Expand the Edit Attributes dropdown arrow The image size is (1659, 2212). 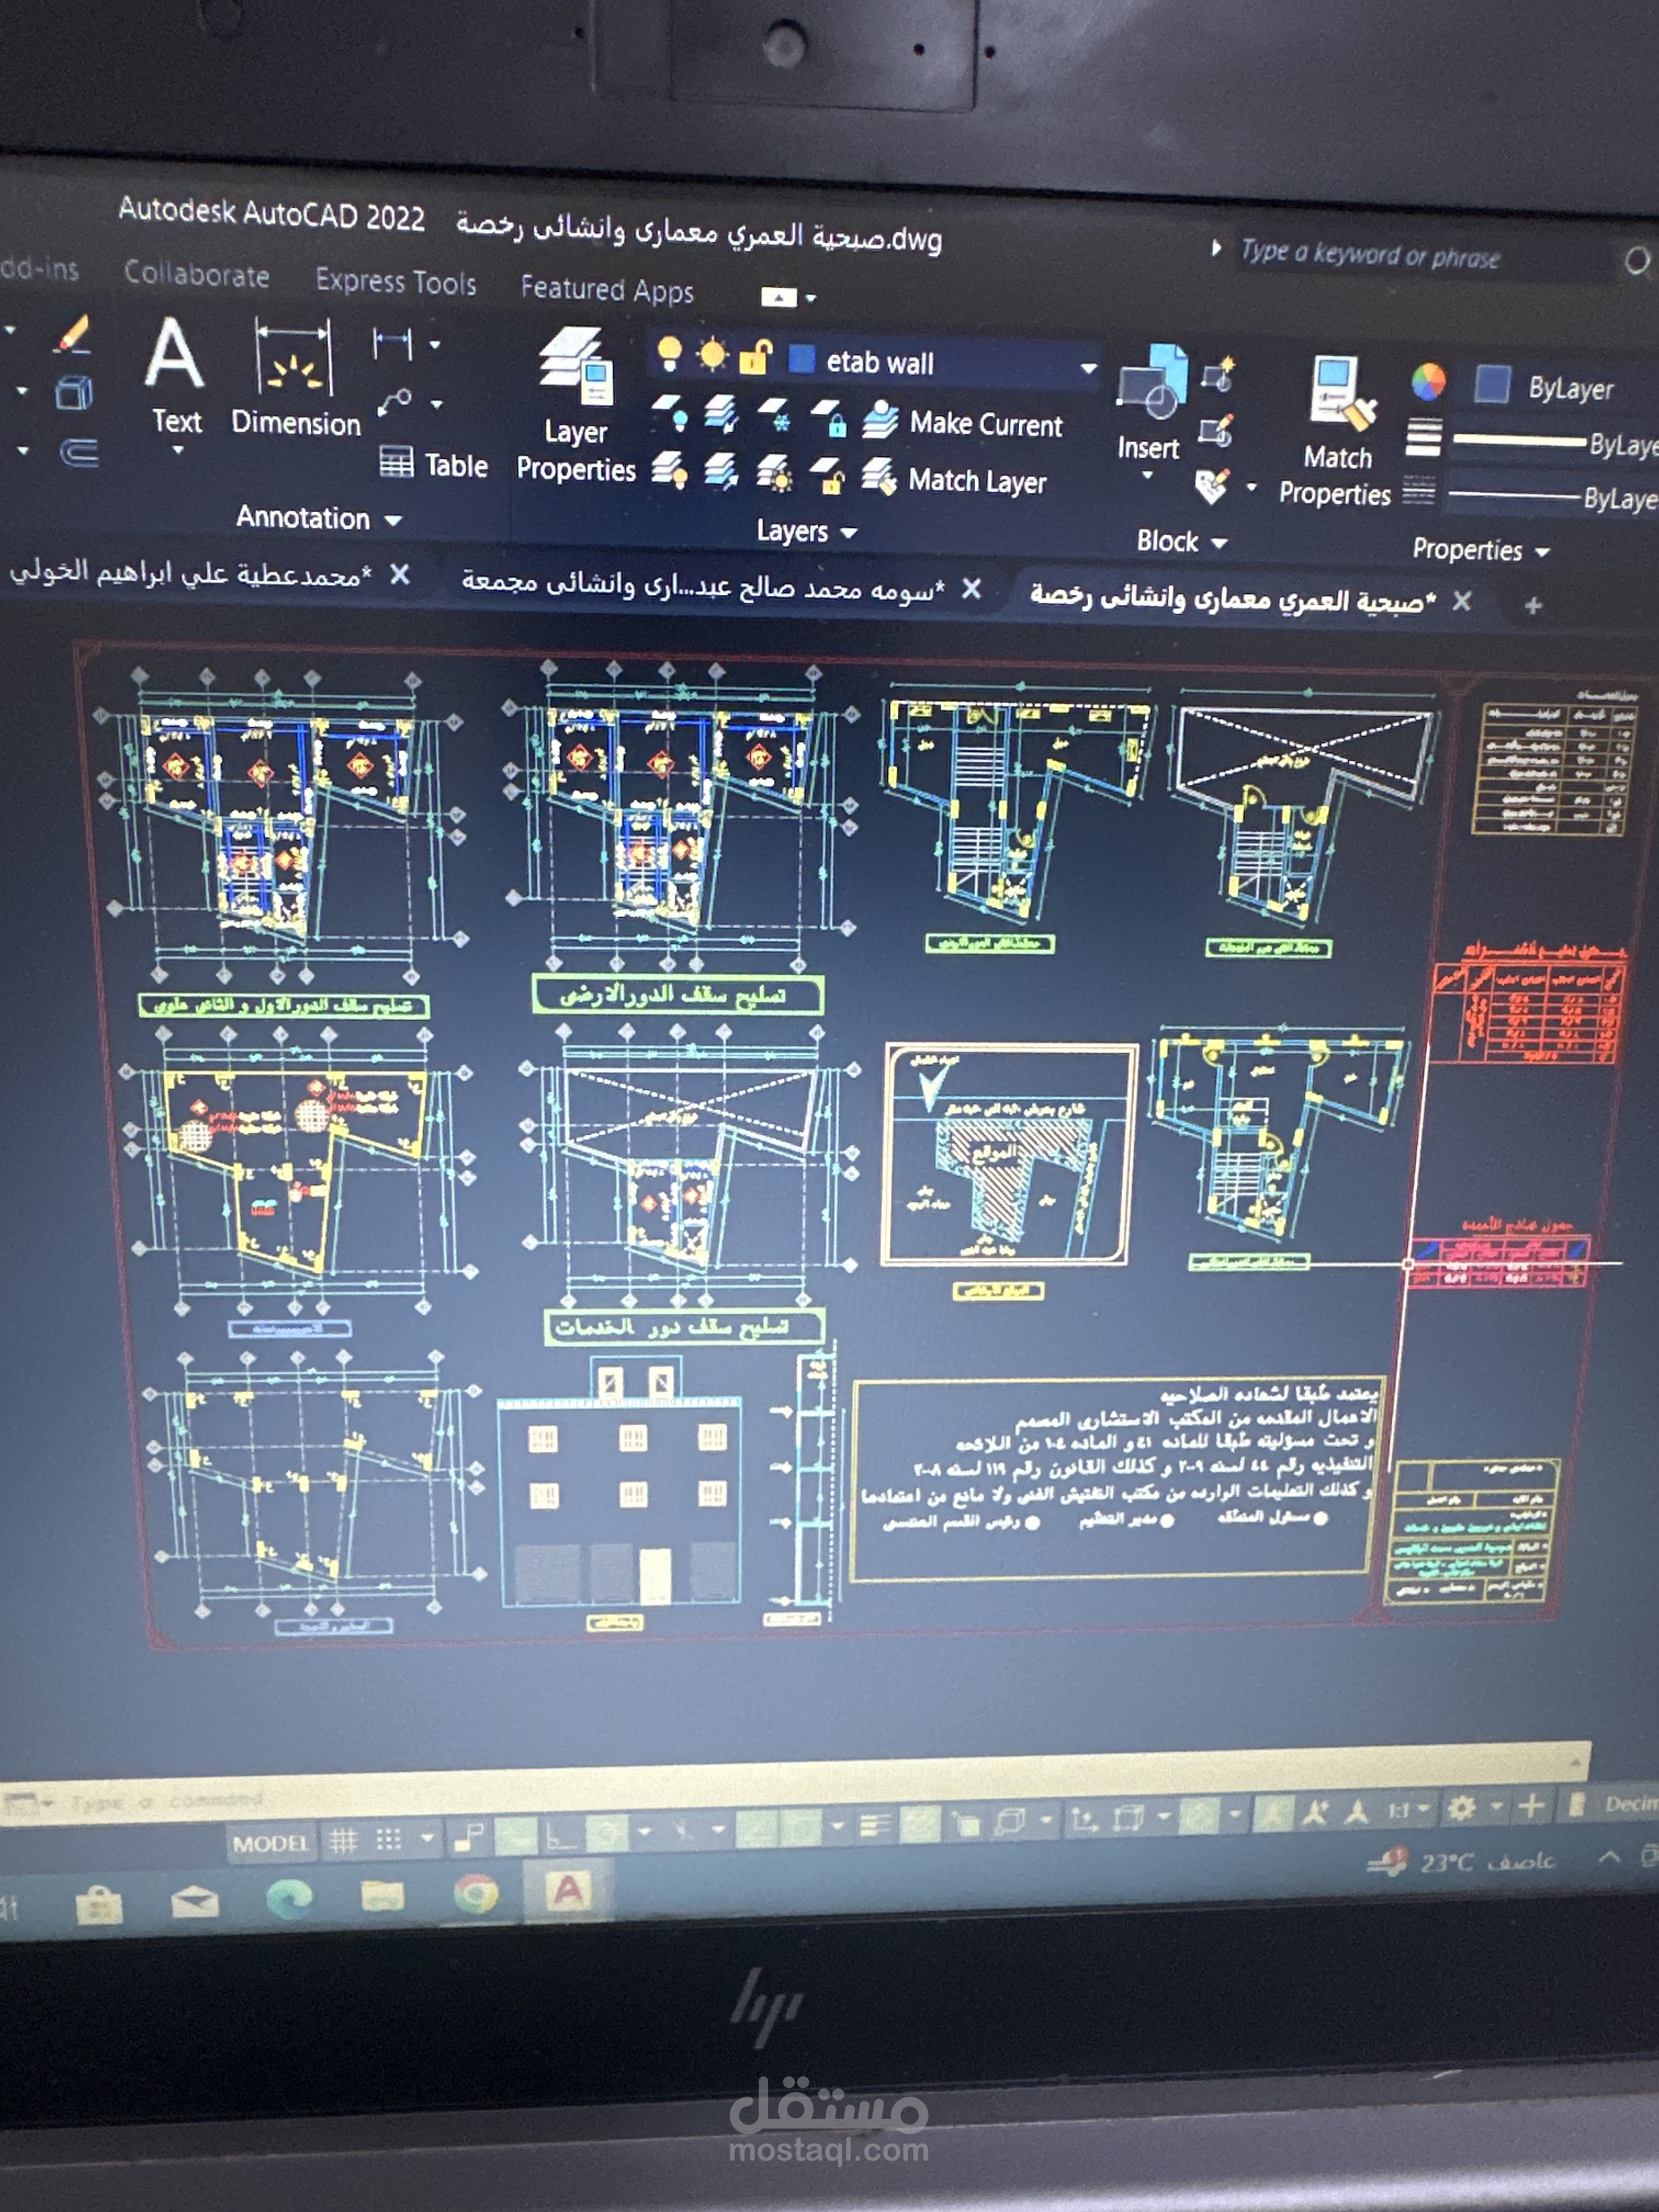1252,488
